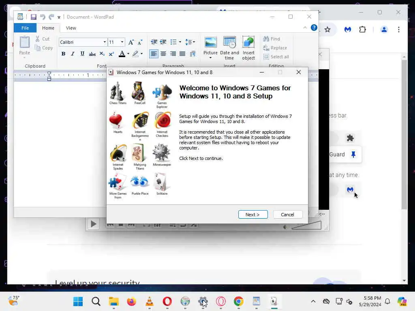Click Cut in WordPad ribbon
Image resolution: width=415 pixels, height=311 pixels.
tap(43, 39)
